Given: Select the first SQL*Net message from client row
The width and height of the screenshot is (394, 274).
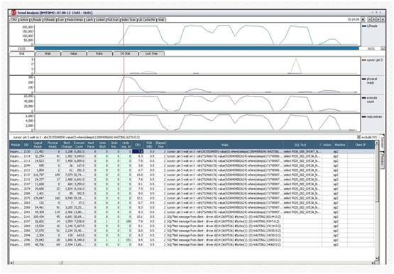Looking at the screenshot, I should pos(192,217).
